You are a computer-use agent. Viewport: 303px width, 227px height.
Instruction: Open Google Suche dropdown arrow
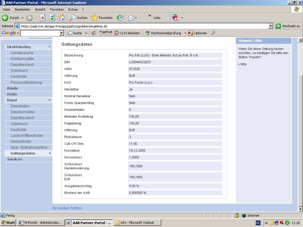[x=86, y=33]
